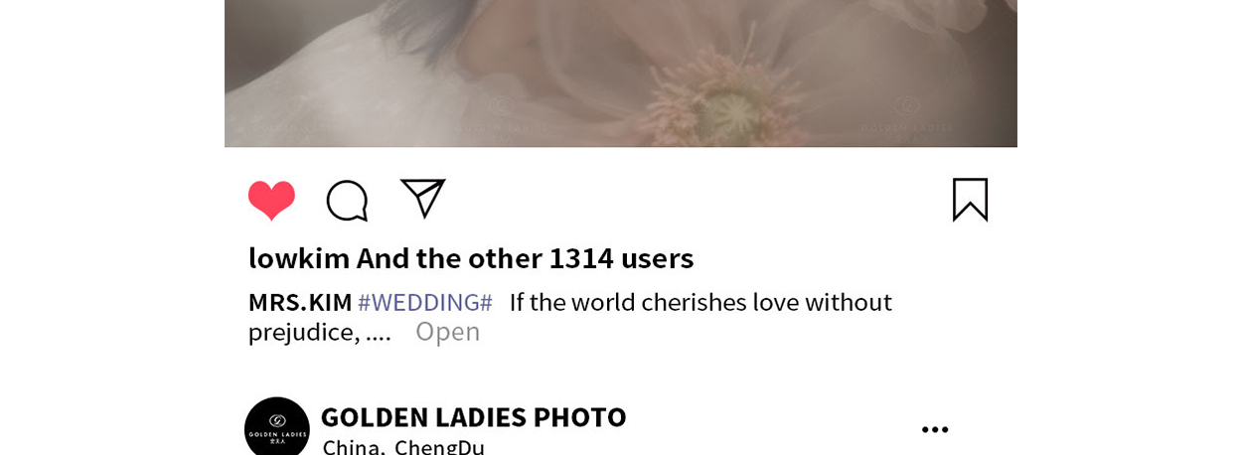The image size is (1242, 455).
Task: Save post with the bookmark icon
Action: tap(970, 199)
